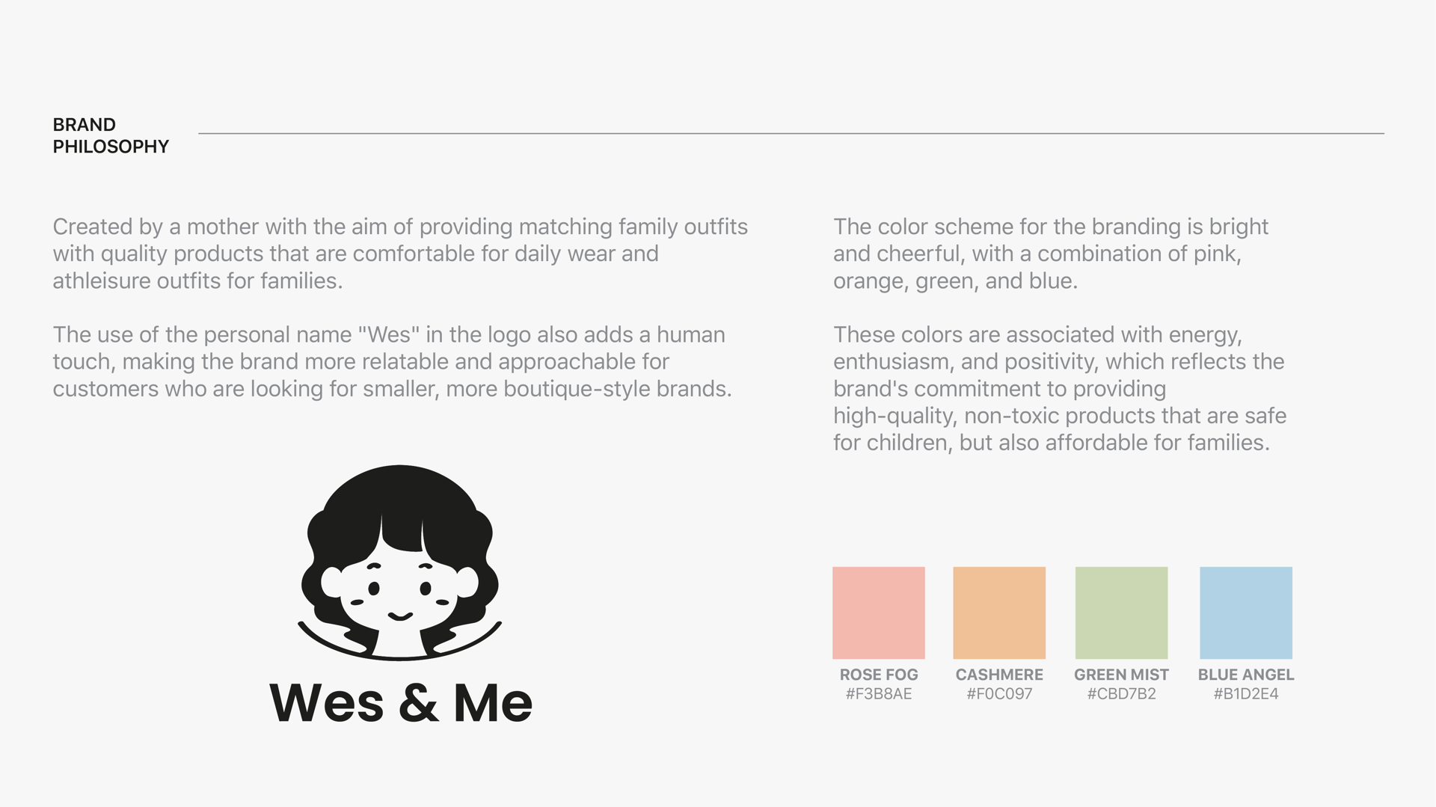Click the paragraph starting 'Created by a mother'
Screen dimensions: 1436x807
tap(400, 254)
